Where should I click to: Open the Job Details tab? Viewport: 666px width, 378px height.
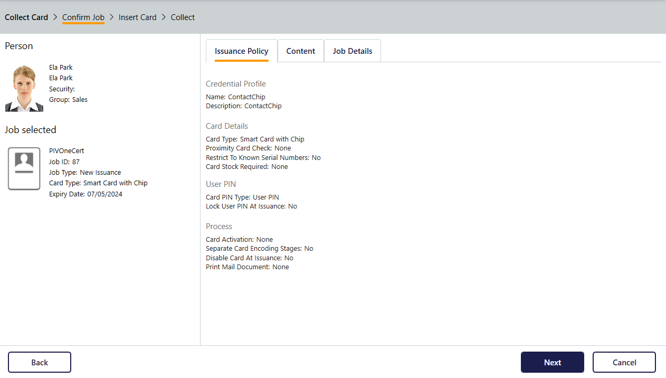(353, 51)
